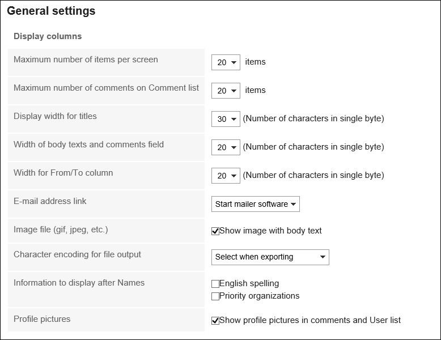Expand the maximum comments on Comment list dropdown
Image resolution: width=441 pixels, height=340 pixels.
click(226, 91)
